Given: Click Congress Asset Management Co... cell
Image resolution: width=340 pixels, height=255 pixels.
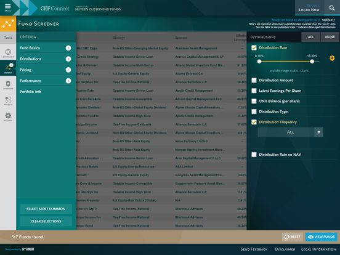Looking at the screenshot, I should 200,175.
